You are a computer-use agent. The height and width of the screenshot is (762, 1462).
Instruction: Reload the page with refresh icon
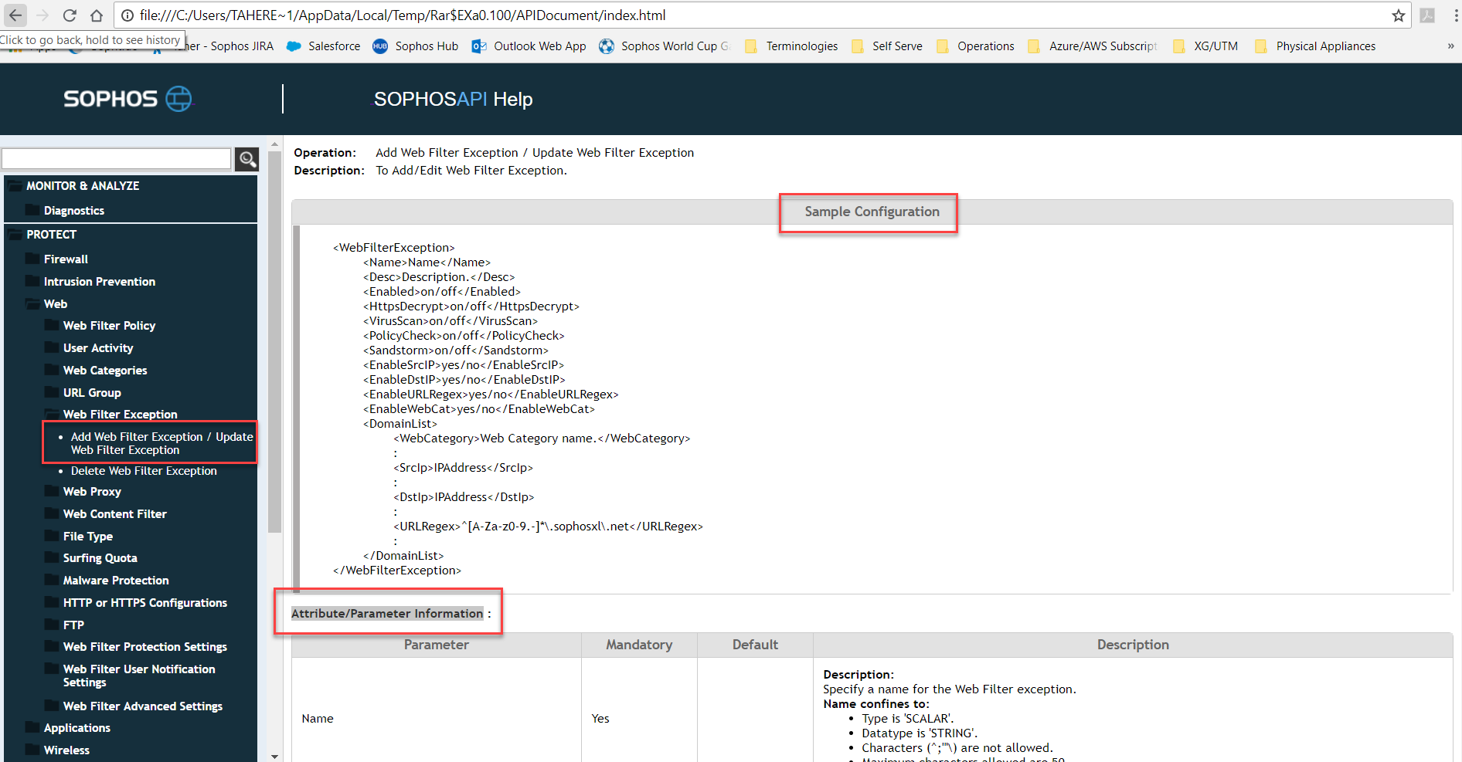tap(70, 15)
